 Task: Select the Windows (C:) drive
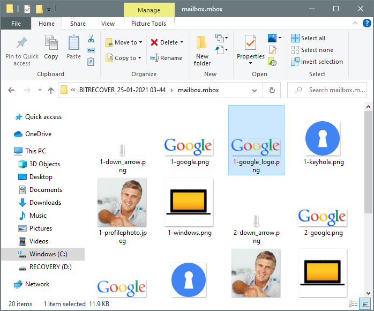43,254
